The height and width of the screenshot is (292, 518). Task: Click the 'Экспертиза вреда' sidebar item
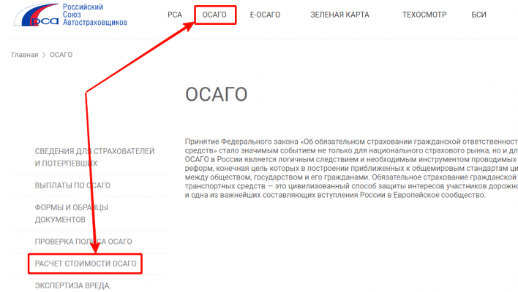point(72,285)
